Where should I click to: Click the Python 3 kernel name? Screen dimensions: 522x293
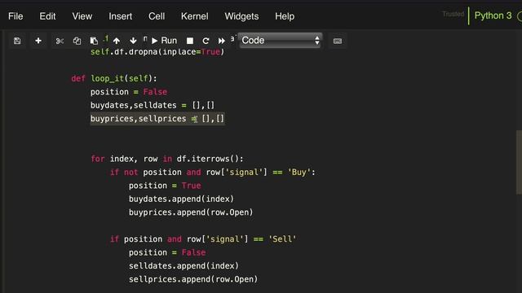[493, 15]
